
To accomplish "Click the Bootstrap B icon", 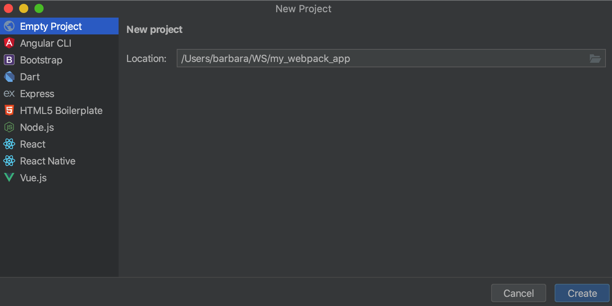I will (x=9, y=60).
